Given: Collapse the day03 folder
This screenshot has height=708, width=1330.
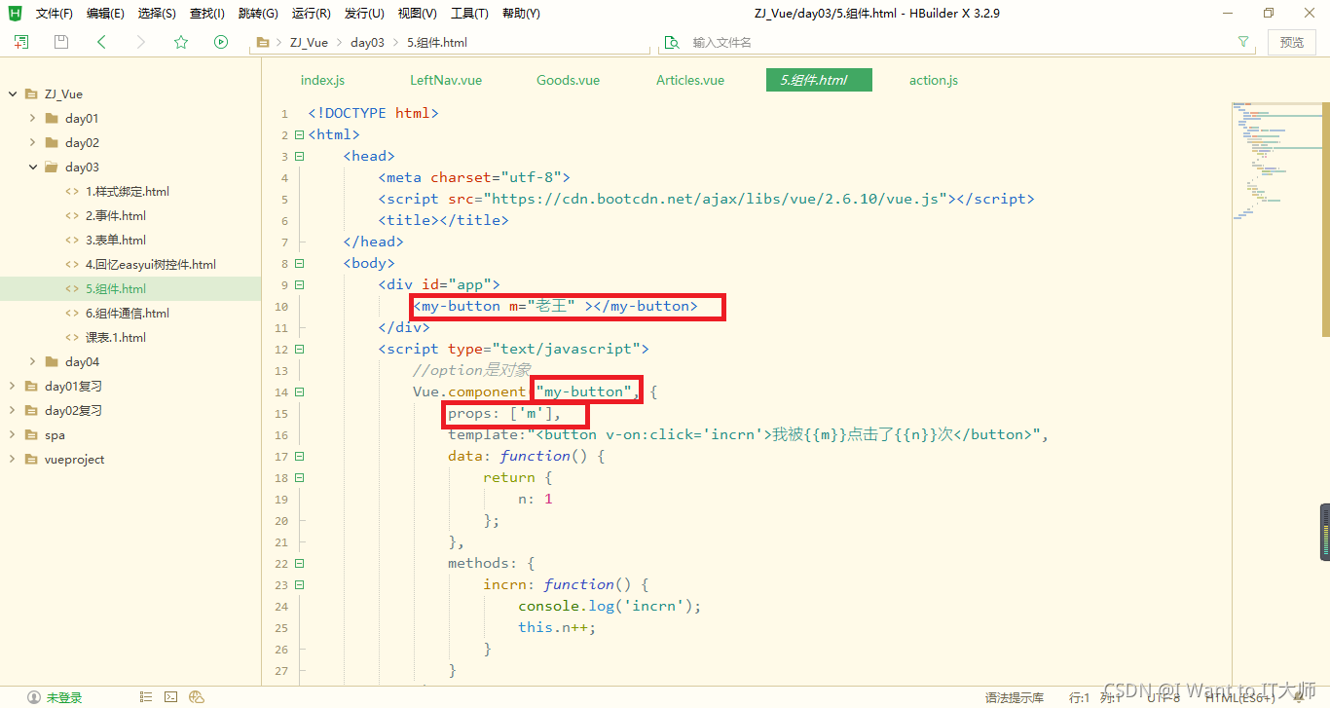Looking at the screenshot, I should [x=33, y=168].
